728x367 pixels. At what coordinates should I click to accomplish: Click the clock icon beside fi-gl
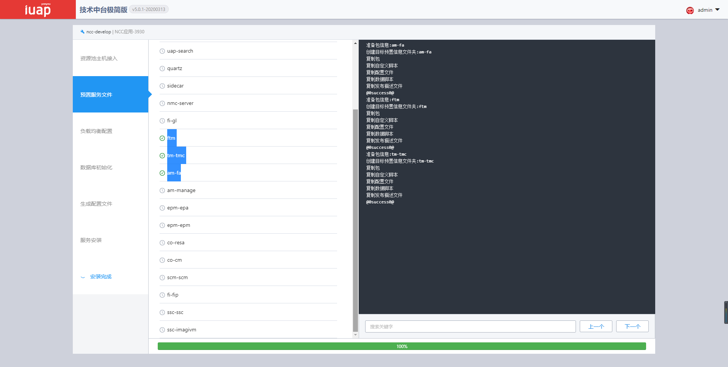[x=162, y=121]
